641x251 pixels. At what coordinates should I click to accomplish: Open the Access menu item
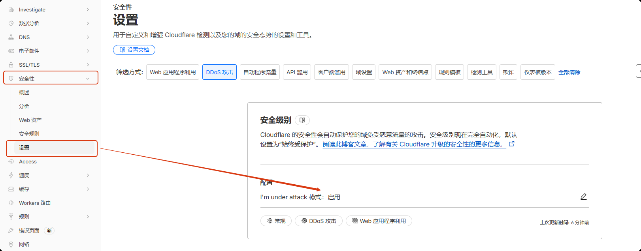click(x=28, y=161)
